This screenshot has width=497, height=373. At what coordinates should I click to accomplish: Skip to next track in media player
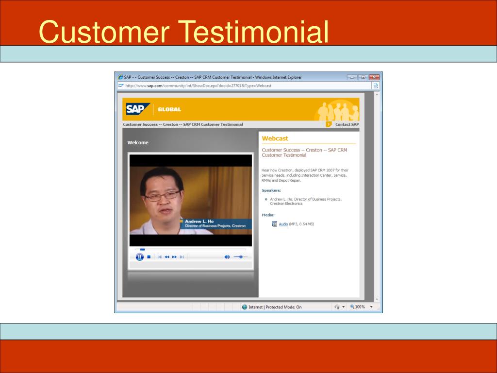point(182,257)
